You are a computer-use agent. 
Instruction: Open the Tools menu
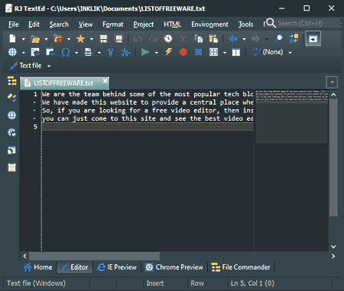tap(245, 24)
